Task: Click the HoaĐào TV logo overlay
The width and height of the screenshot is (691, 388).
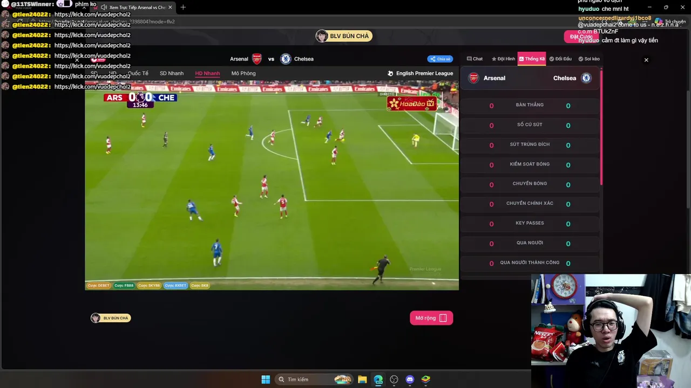Action: (x=412, y=103)
